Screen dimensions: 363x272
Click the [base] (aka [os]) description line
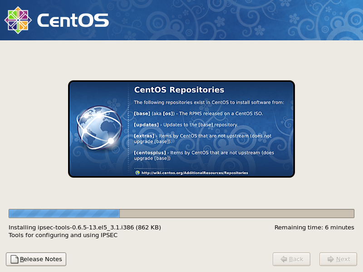click(198, 114)
